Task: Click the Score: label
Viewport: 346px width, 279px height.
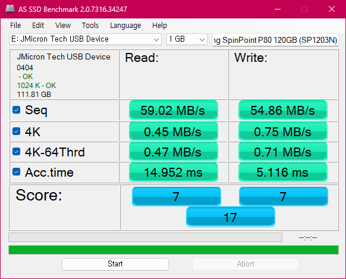Action: click(x=39, y=195)
